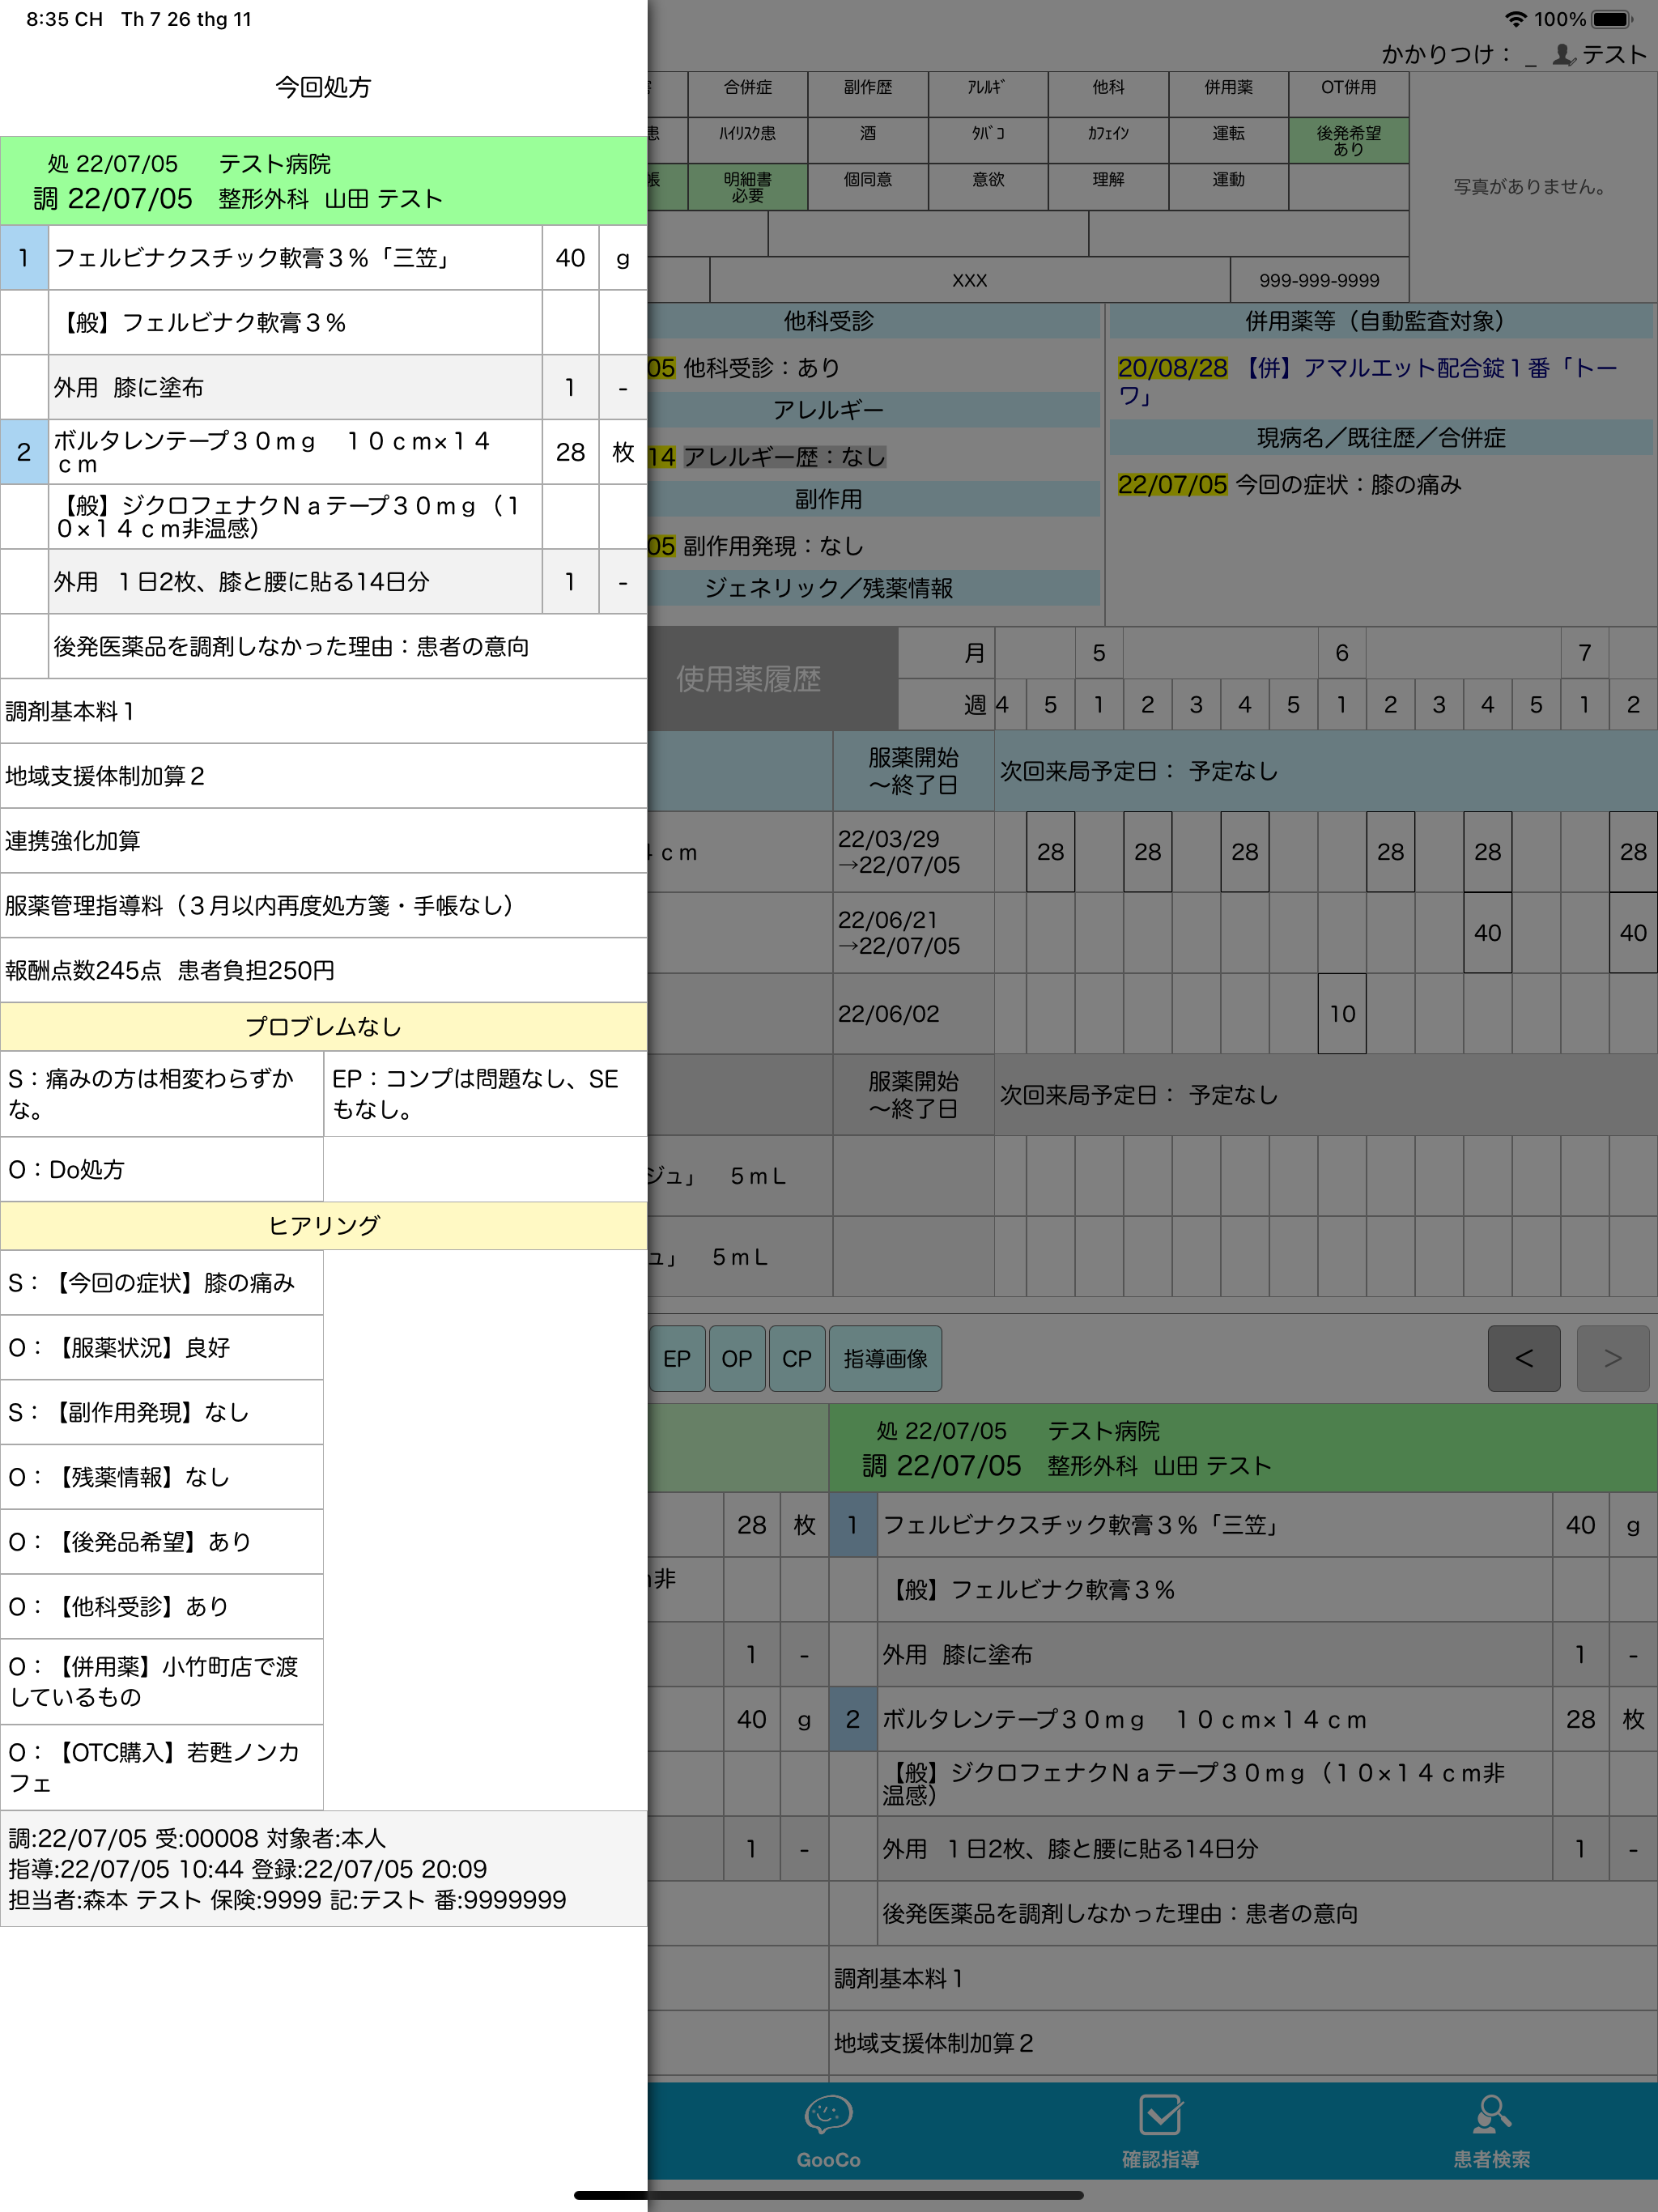1658x2212 pixels.
Task: Switch to the CP tab
Action: coord(797,1358)
